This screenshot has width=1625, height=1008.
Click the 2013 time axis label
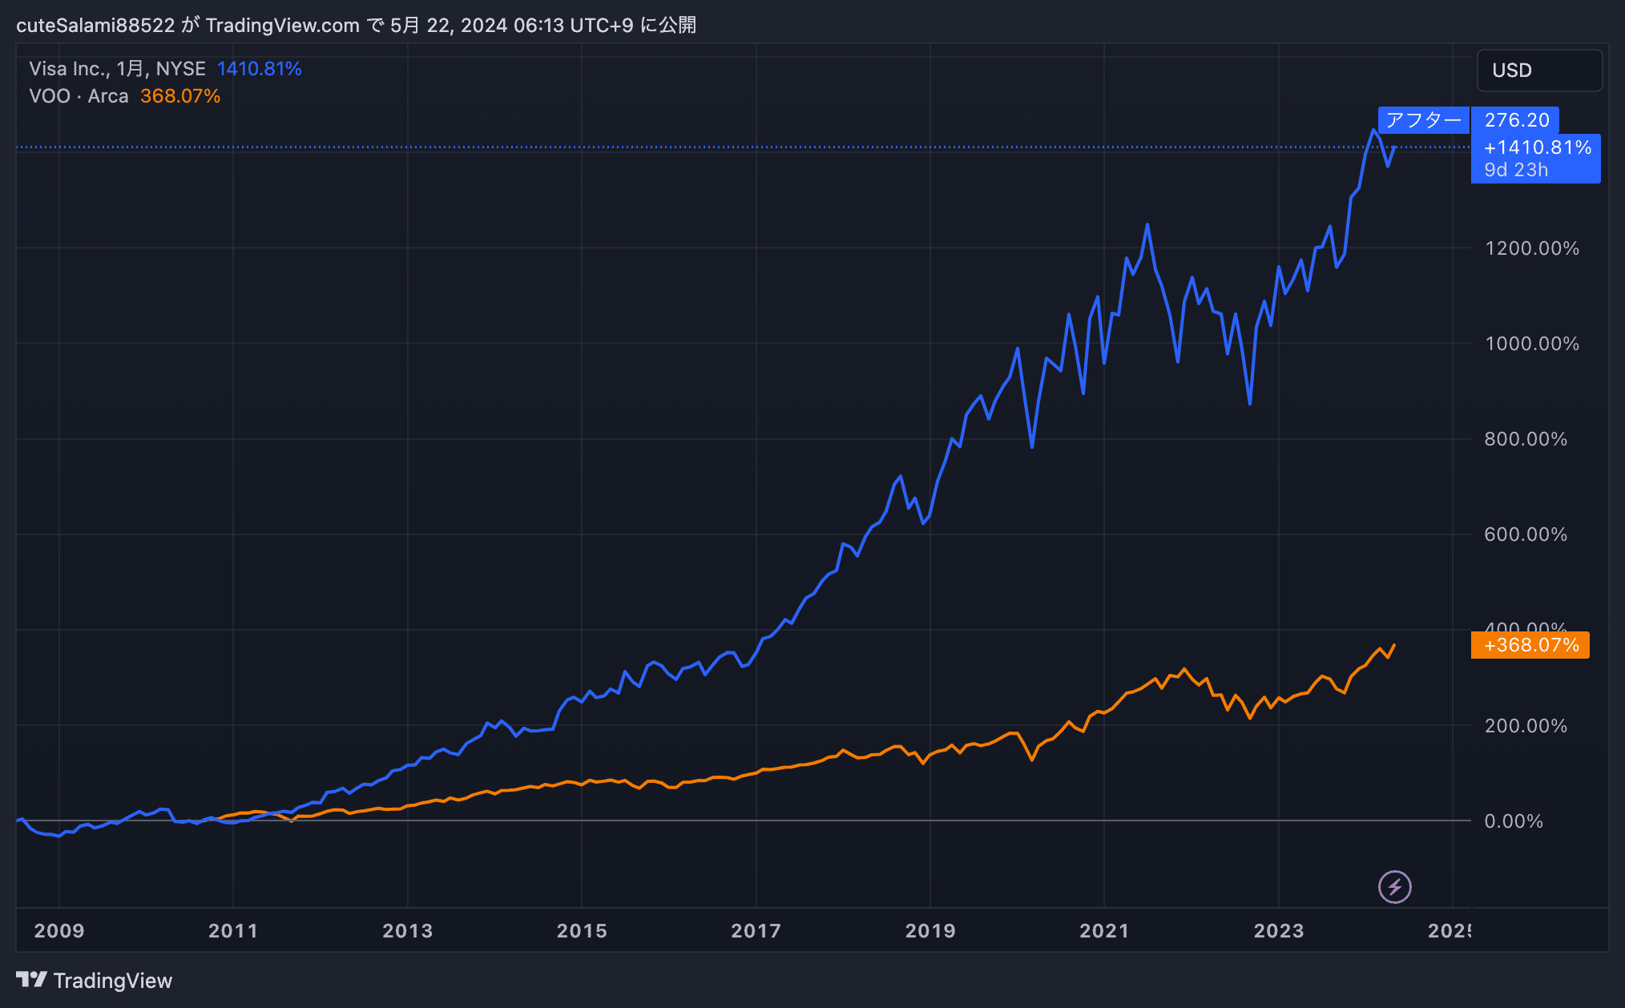[408, 931]
